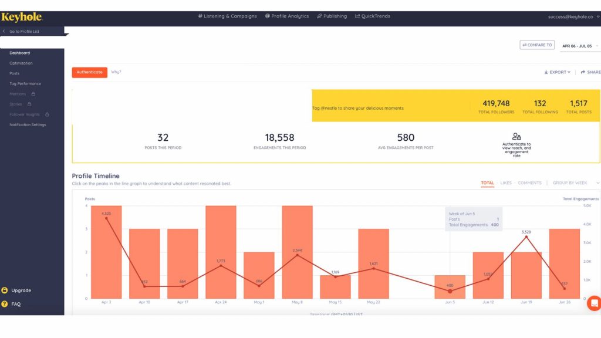The width and height of the screenshot is (601, 338).
Task: Click the 1,517 total posts value
Action: coord(579,103)
